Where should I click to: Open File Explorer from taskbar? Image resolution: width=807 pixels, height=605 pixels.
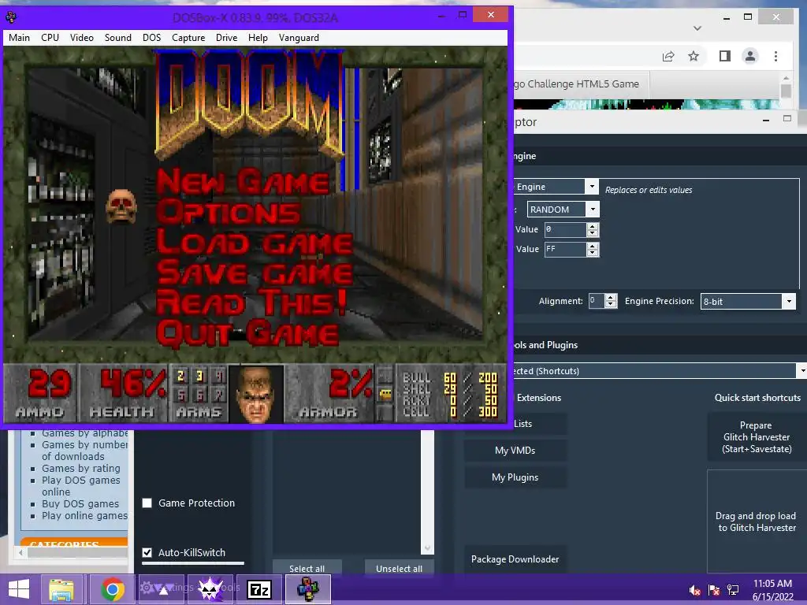61,589
